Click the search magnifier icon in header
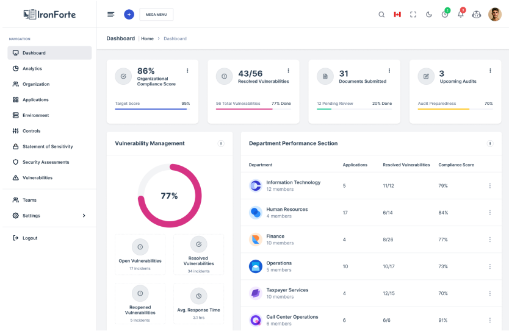This screenshot has height=331, width=509. (381, 15)
